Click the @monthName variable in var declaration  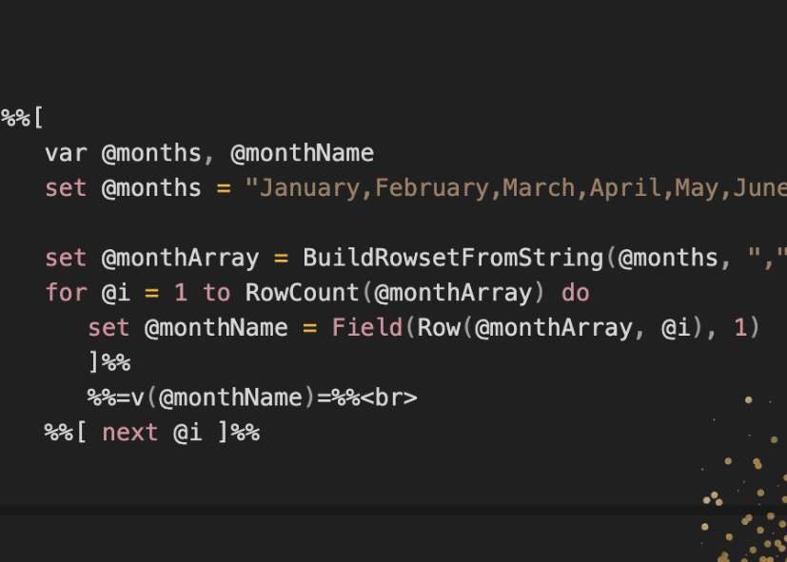click(x=303, y=153)
